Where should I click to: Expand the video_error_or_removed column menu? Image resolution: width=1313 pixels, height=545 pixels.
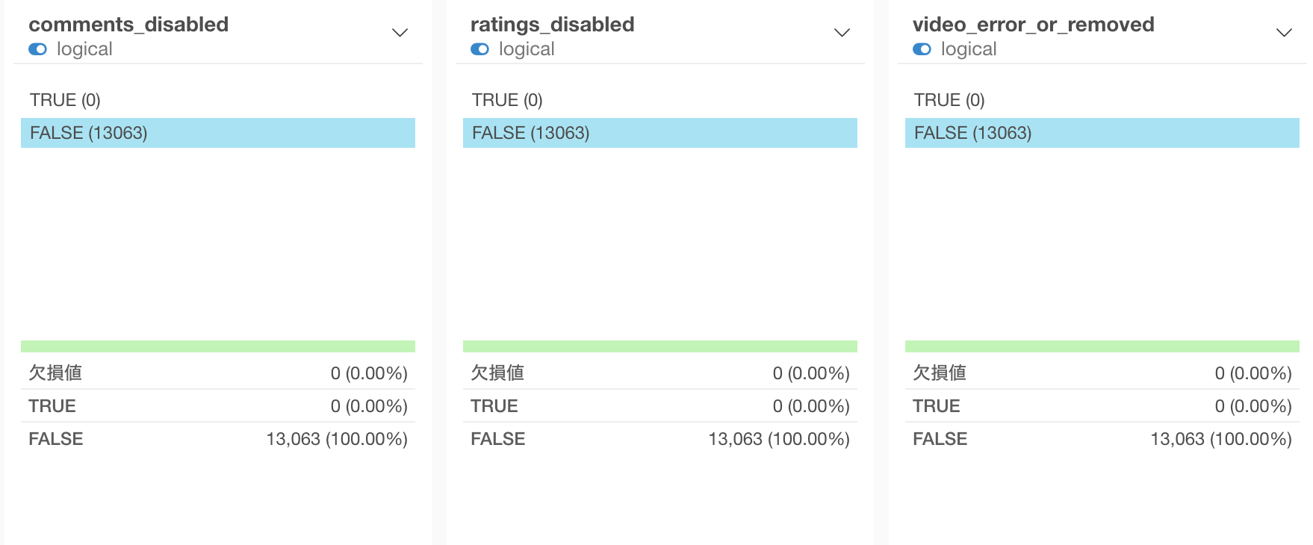1285,33
